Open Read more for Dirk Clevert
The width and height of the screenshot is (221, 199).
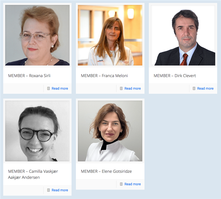(x=205, y=88)
